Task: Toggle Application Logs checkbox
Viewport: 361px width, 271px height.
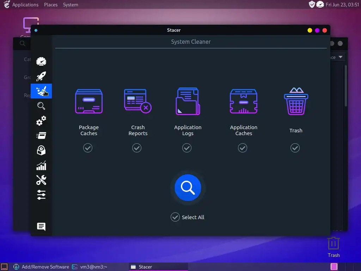Action: click(x=187, y=148)
